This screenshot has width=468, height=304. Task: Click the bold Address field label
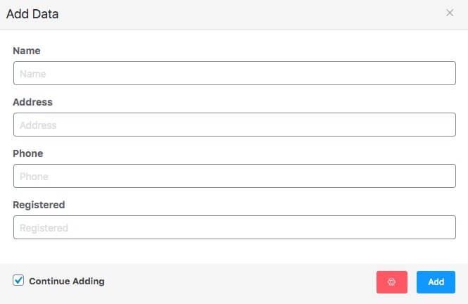tap(32, 102)
